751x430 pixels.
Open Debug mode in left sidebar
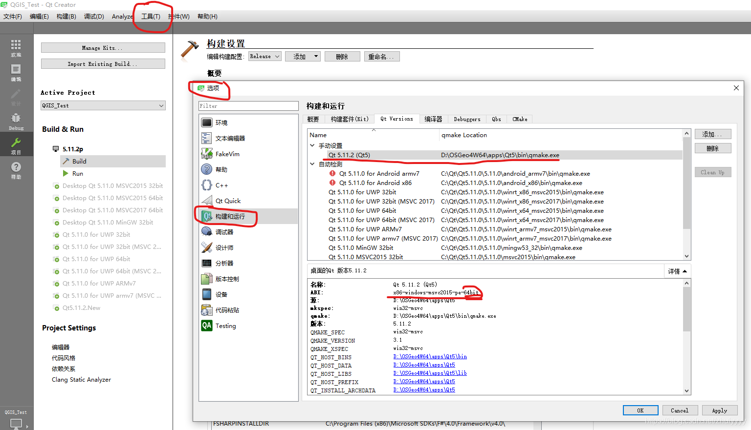click(x=16, y=122)
